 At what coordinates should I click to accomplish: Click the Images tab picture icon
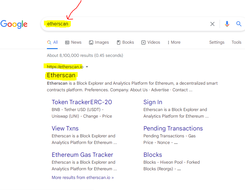coord(91,42)
